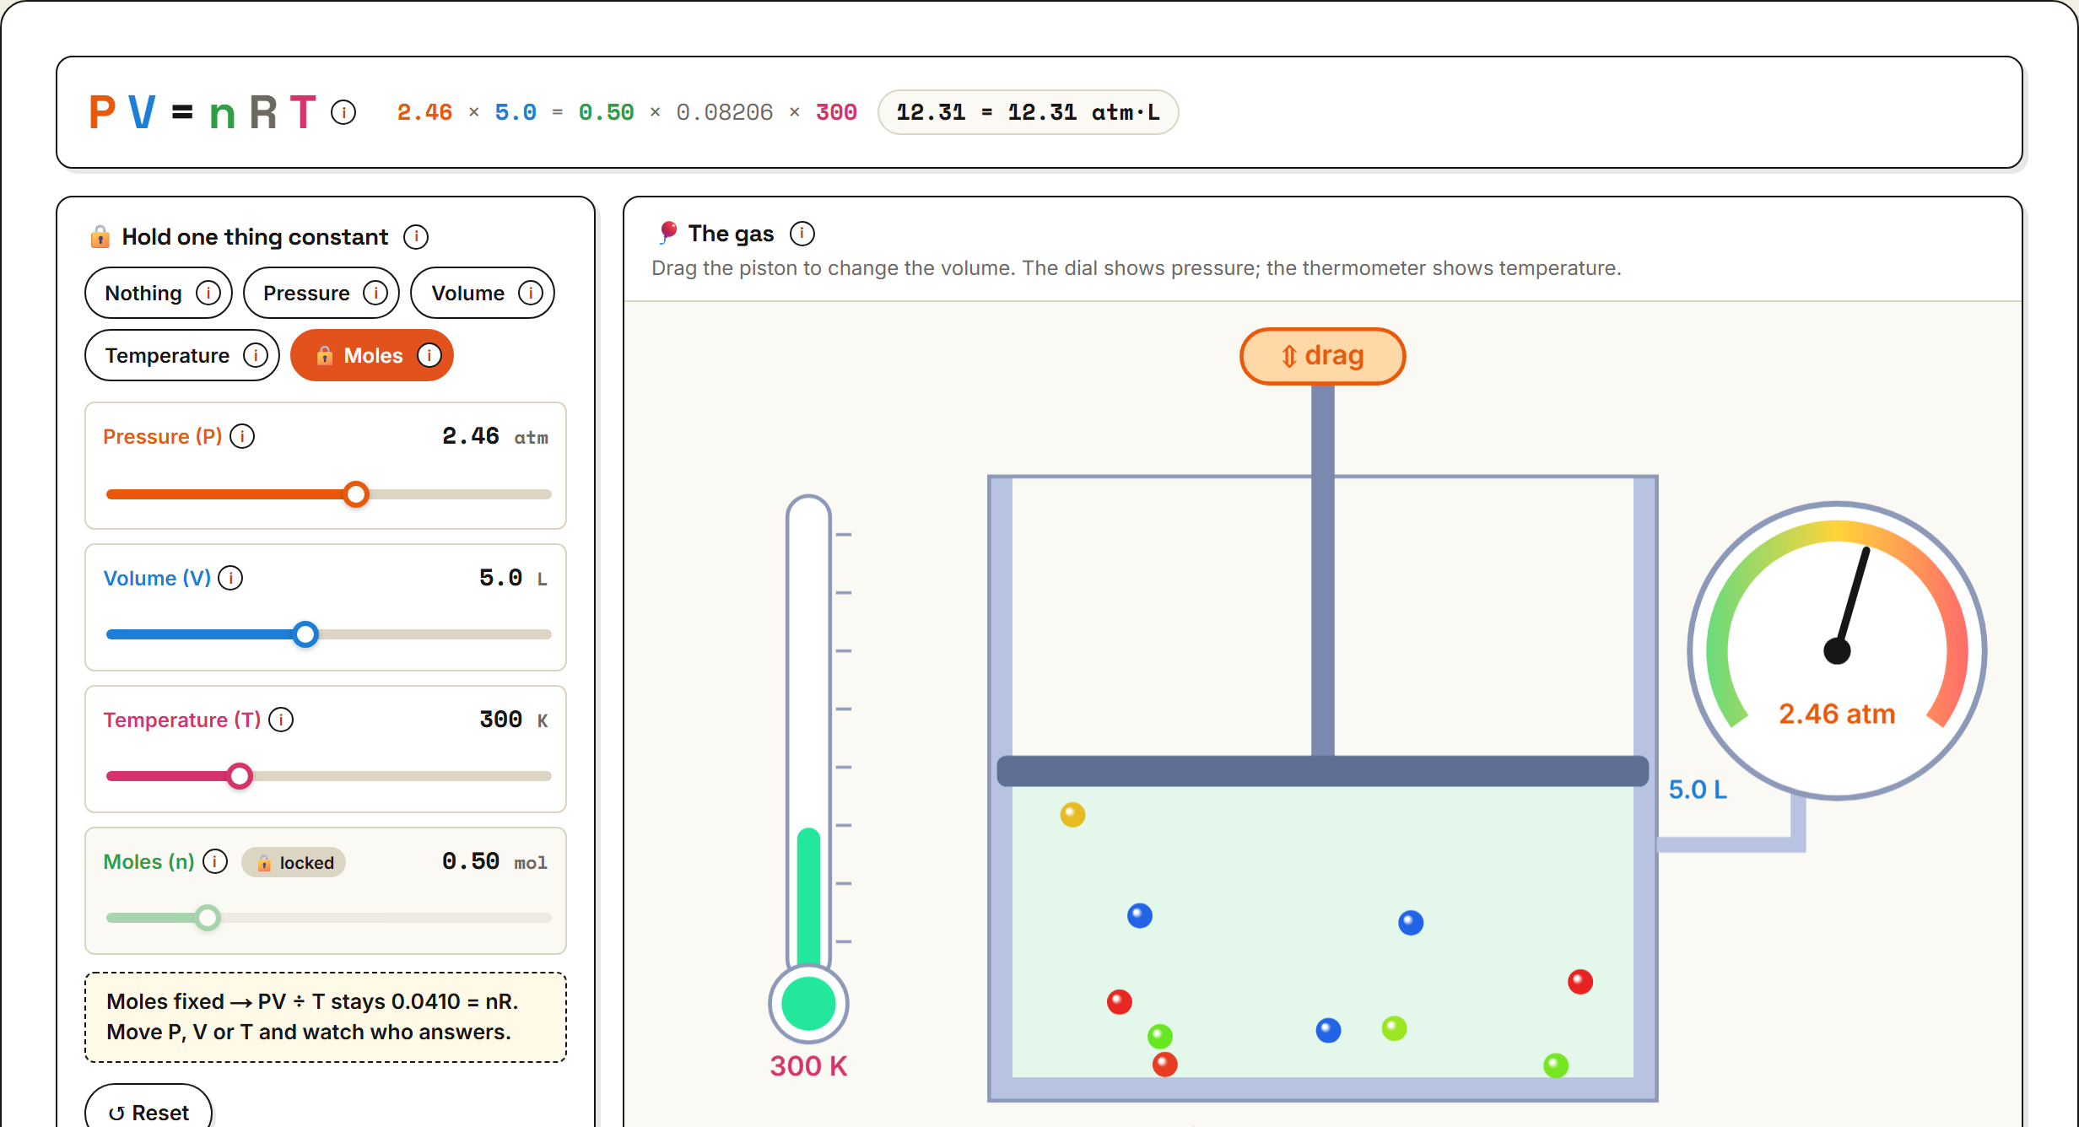Open info icon inside the Temperature pill
This screenshot has height=1127, width=2079.
tap(256, 355)
